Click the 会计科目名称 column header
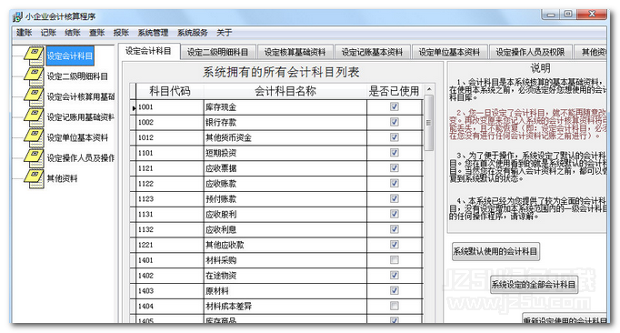The width and height of the screenshot is (620, 333). click(x=285, y=92)
